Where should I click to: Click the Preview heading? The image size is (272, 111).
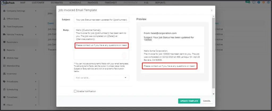[141, 19]
